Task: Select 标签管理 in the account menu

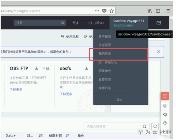Action: click(x=105, y=79)
